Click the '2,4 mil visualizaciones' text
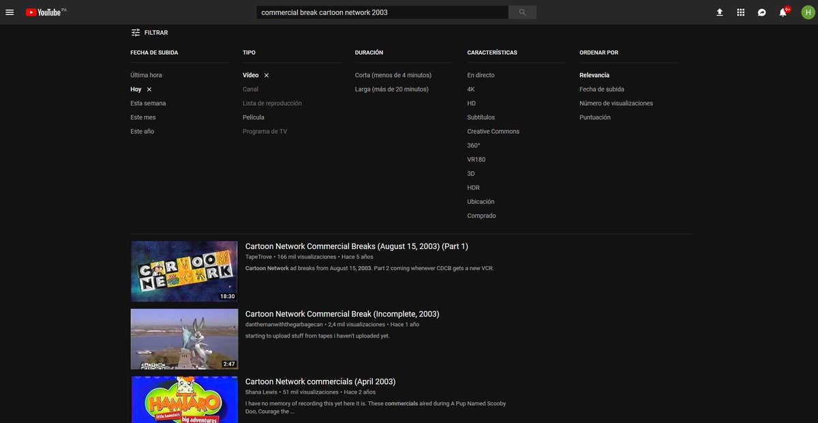818x423 pixels. 357,324
